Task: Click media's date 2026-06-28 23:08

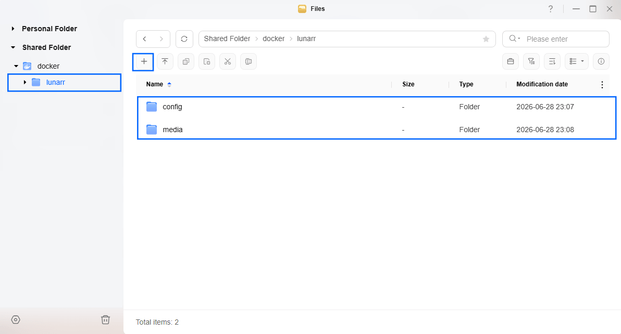Action: pyautogui.click(x=545, y=130)
